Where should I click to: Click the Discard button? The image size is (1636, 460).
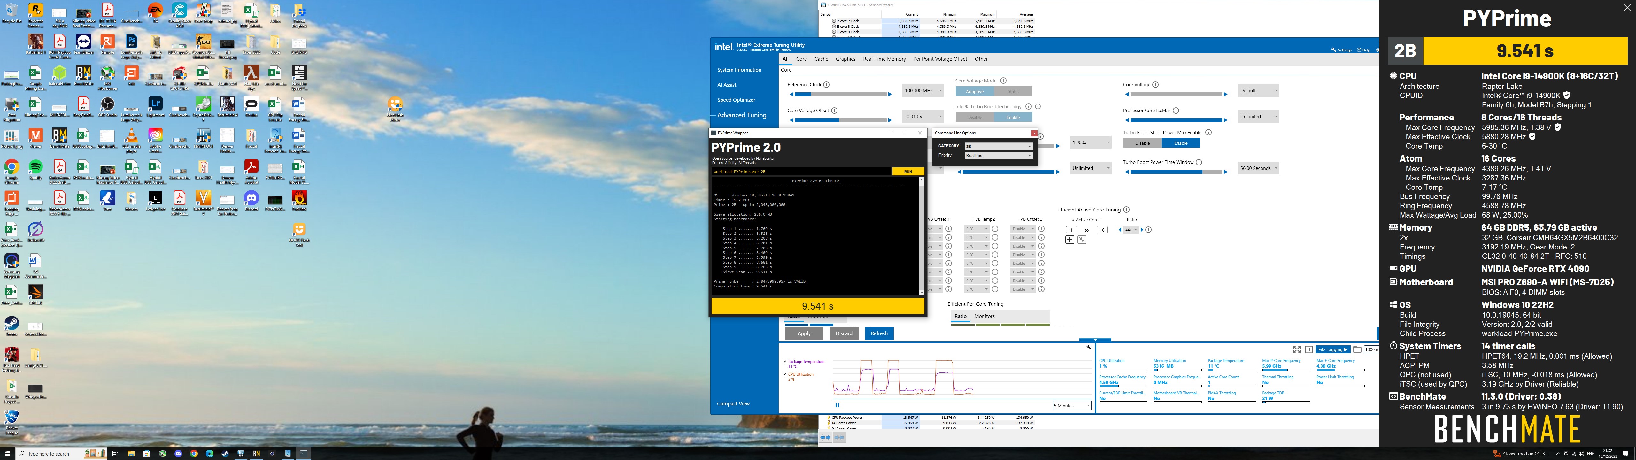(844, 333)
